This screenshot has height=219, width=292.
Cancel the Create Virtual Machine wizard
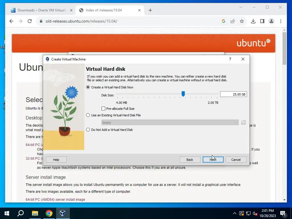[x=236, y=160]
